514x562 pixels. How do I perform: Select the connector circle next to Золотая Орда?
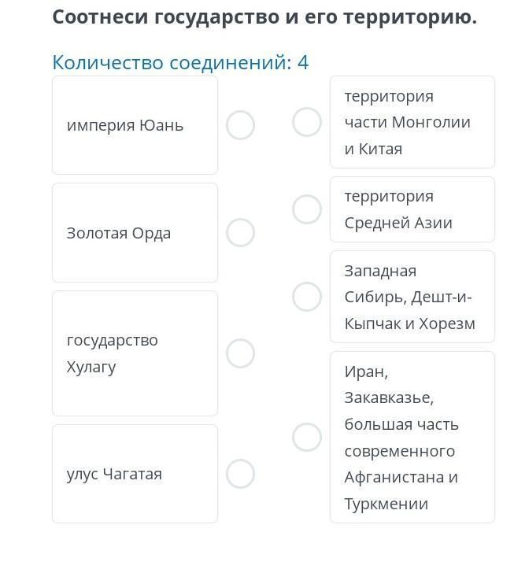[x=240, y=233]
